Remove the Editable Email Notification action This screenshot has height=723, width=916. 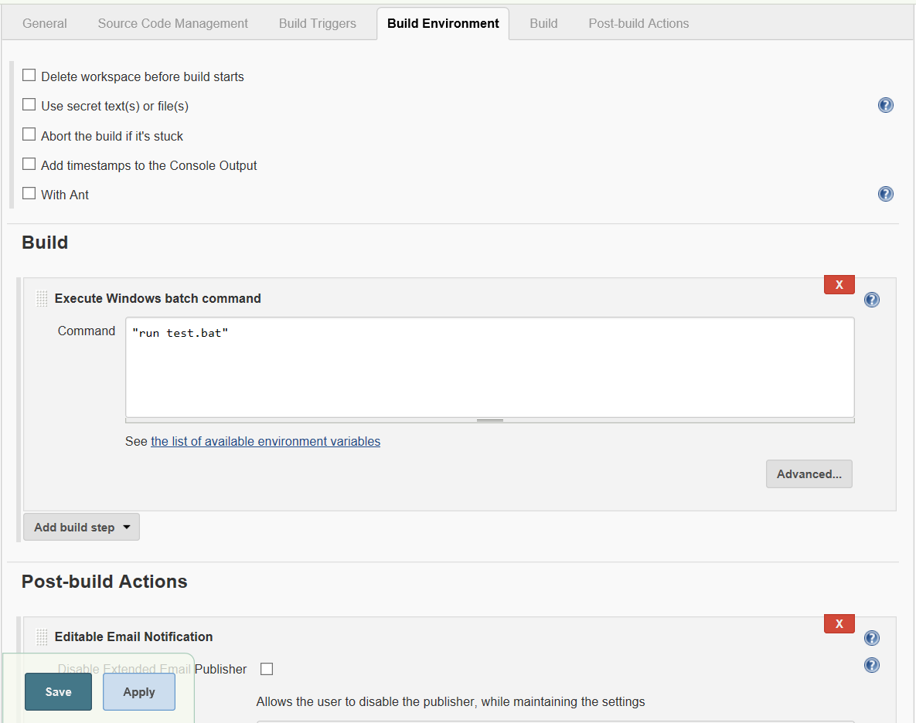(x=839, y=623)
